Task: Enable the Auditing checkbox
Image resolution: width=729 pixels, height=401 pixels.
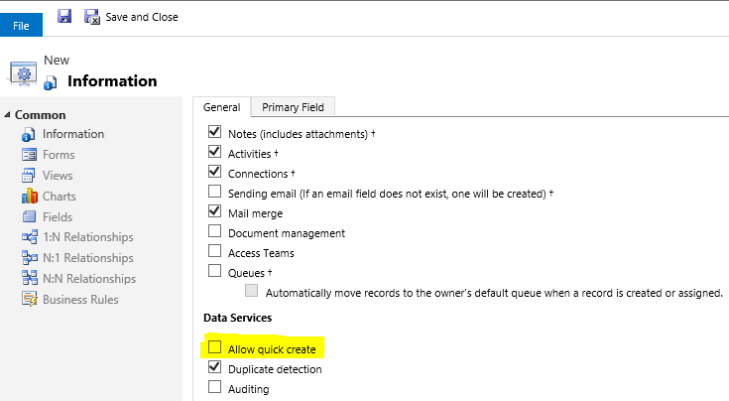Action: (214, 389)
